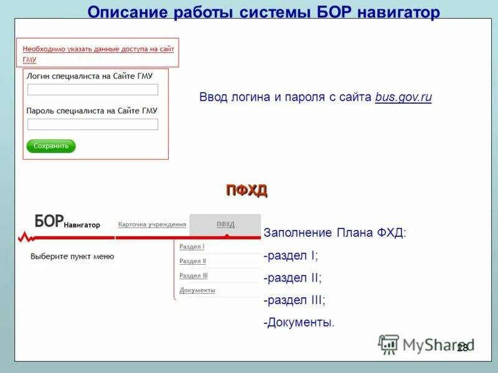Click the red zigzag line marker

tap(25, 237)
